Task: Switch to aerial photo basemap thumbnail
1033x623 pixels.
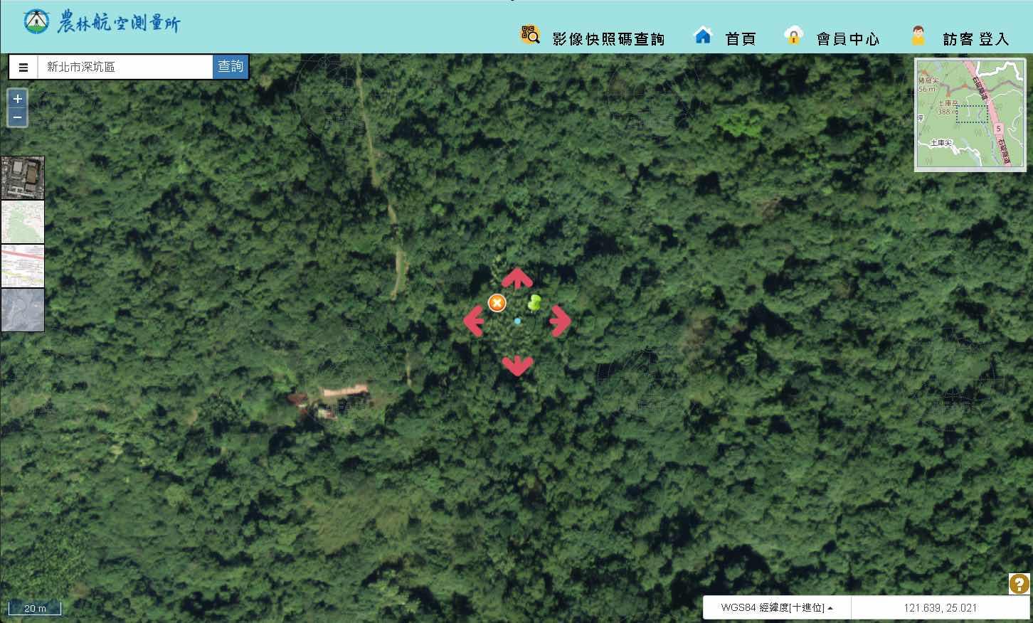Action: coord(23,179)
